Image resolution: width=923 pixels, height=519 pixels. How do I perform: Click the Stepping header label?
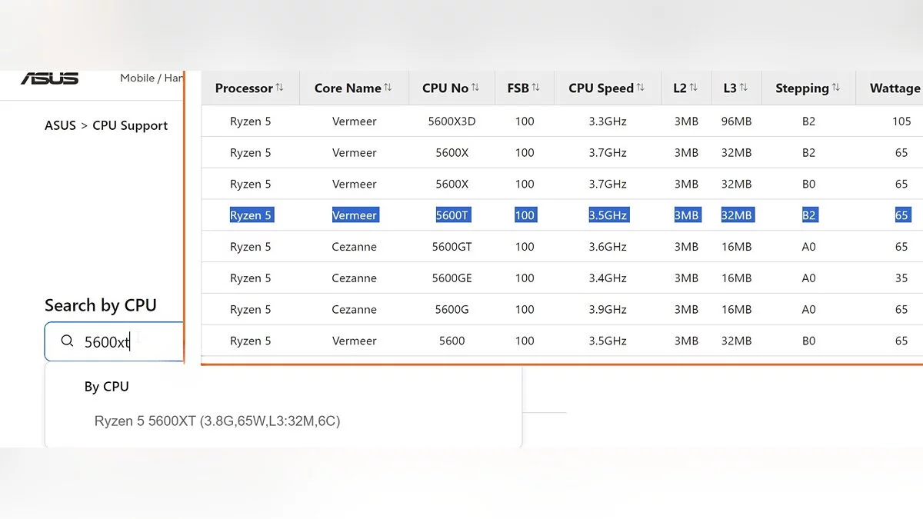click(802, 88)
